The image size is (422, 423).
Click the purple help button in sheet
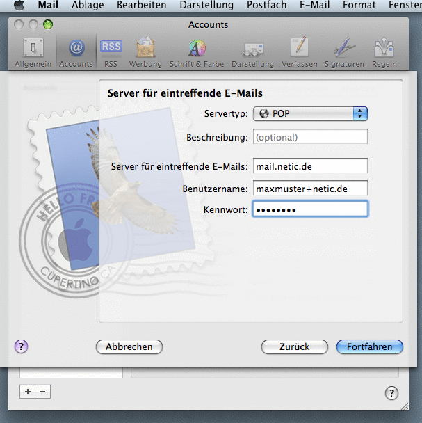point(21,346)
